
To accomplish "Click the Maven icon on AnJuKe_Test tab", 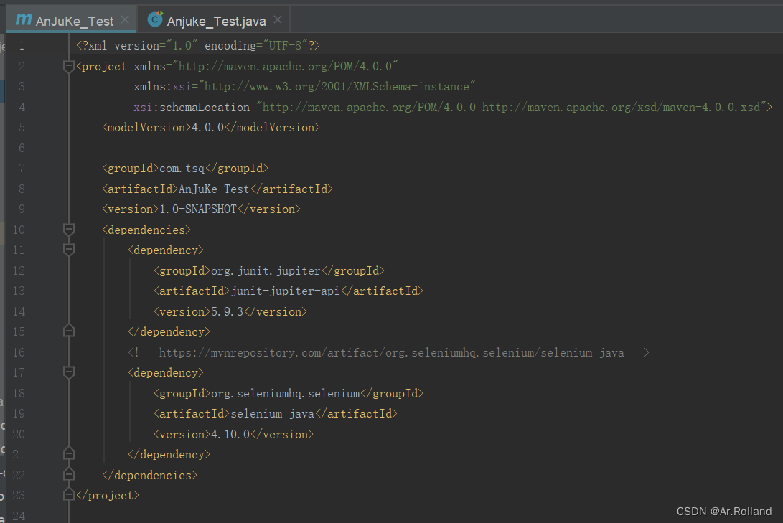I will (x=25, y=20).
